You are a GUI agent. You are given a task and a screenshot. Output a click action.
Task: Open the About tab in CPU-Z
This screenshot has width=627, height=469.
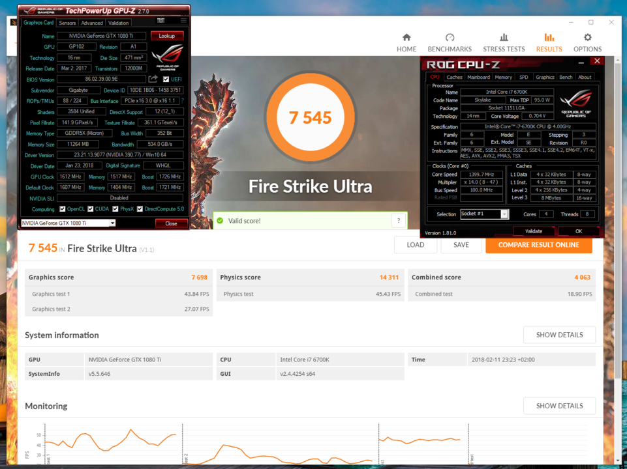pyautogui.click(x=585, y=78)
